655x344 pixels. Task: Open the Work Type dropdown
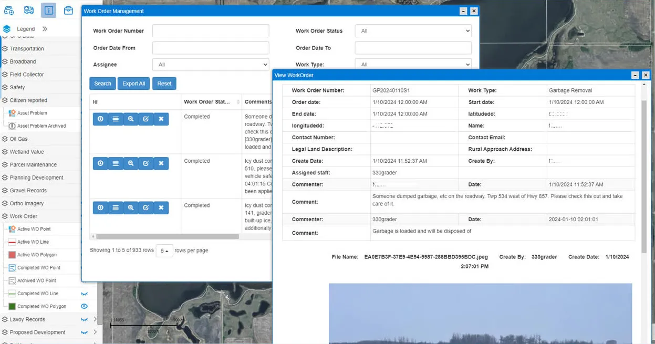[x=413, y=65]
